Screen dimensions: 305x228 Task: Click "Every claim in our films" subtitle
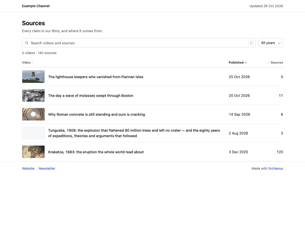pyautogui.click(x=62, y=31)
